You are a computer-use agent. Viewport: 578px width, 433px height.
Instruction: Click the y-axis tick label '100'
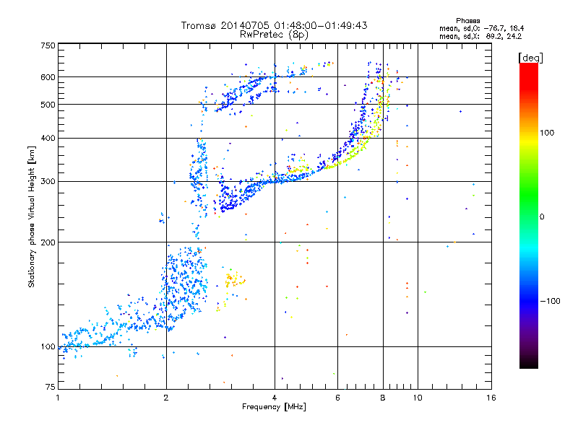click(48, 346)
